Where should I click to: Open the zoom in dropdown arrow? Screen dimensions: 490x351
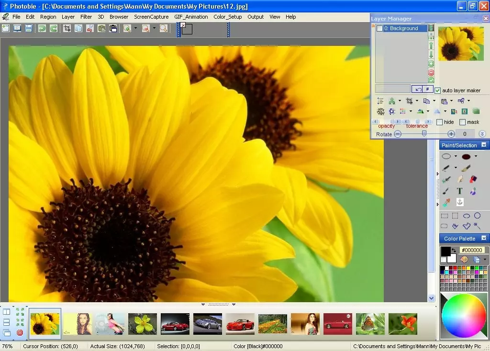(x=135, y=28)
